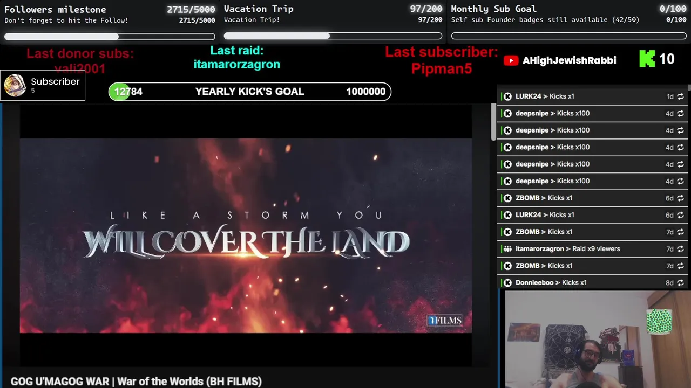Replay the LURK24 alert from 1d ago
Screen dimensions: 691x388
click(680, 96)
